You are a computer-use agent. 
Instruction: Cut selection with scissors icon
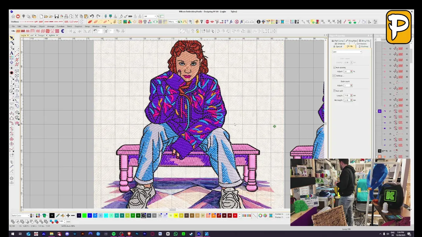tap(76, 16)
